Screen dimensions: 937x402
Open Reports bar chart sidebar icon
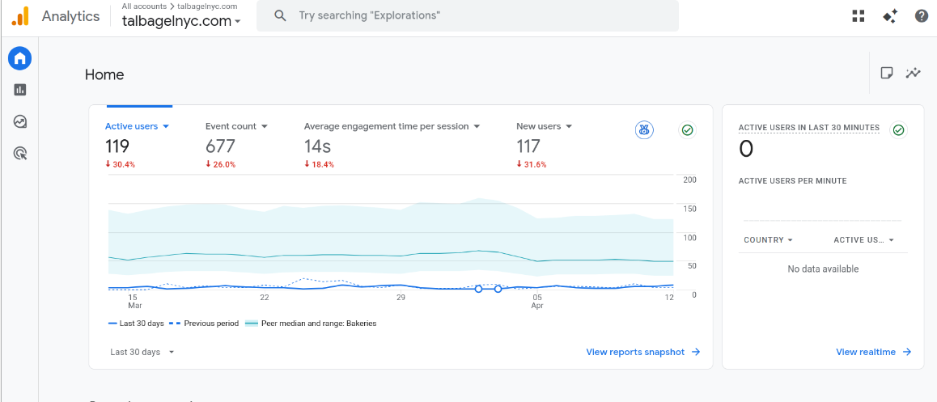click(x=19, y=91)
